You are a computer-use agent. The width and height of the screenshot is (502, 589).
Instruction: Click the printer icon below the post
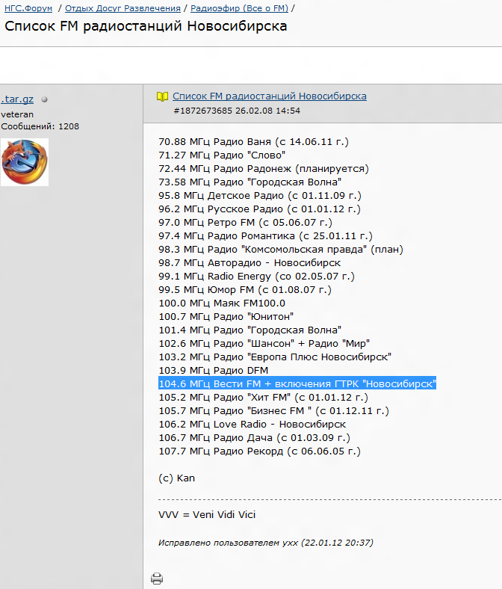(157, 578)
